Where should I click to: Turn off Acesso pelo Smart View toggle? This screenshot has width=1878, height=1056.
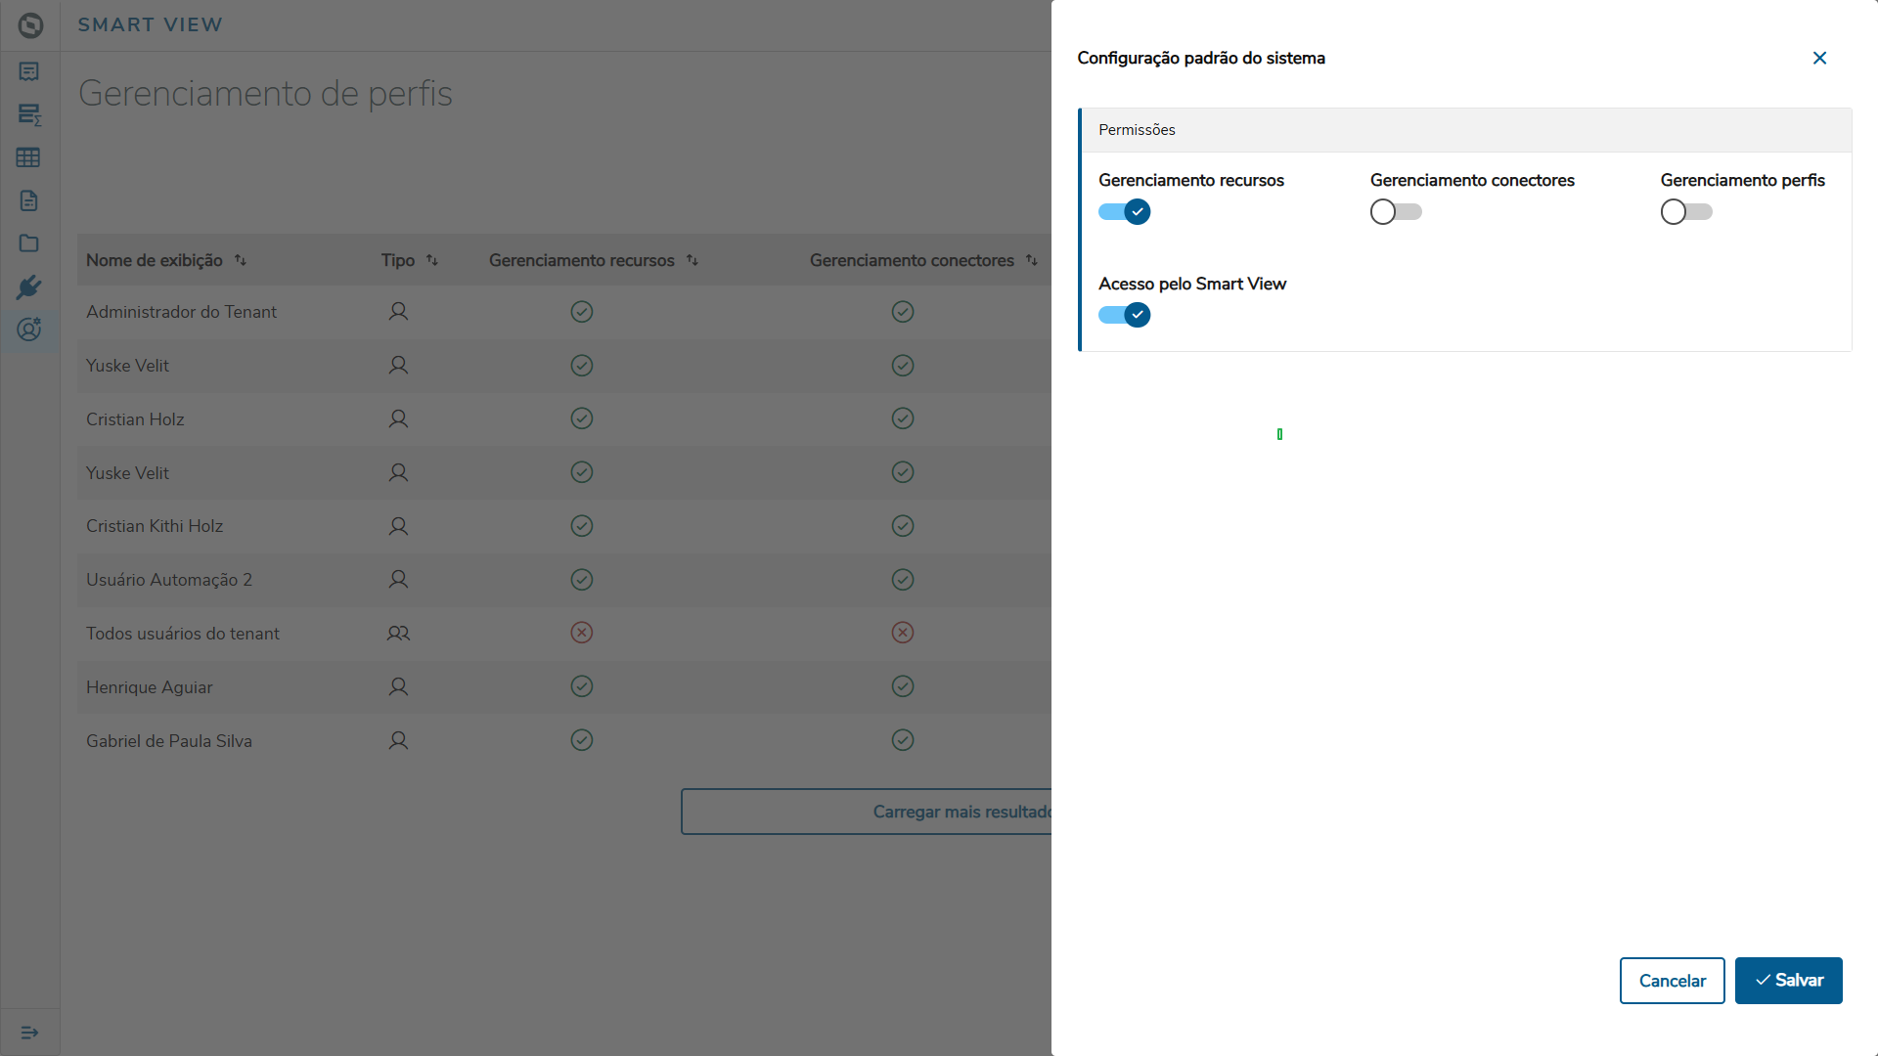[x=1124, y=315]
